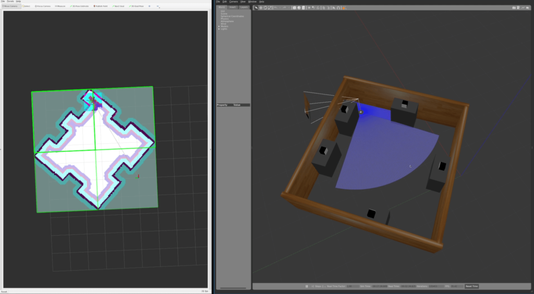Viewport: 534px width, 294px height.
Task: Switch to the World tab in Gazebo
Action: (x=222, y=7)
